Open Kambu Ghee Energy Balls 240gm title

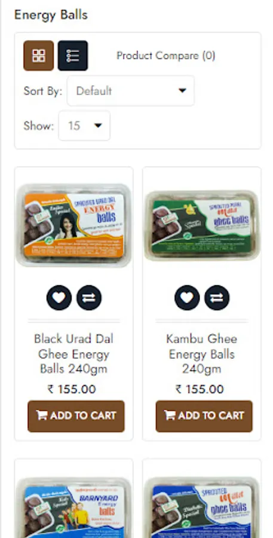coord(202,354)
